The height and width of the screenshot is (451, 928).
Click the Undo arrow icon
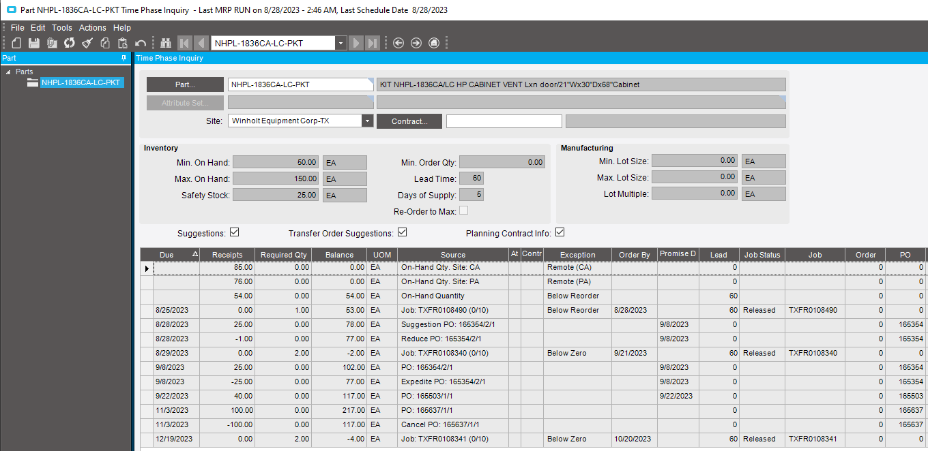pyautogui.click(x=141, y=43)
